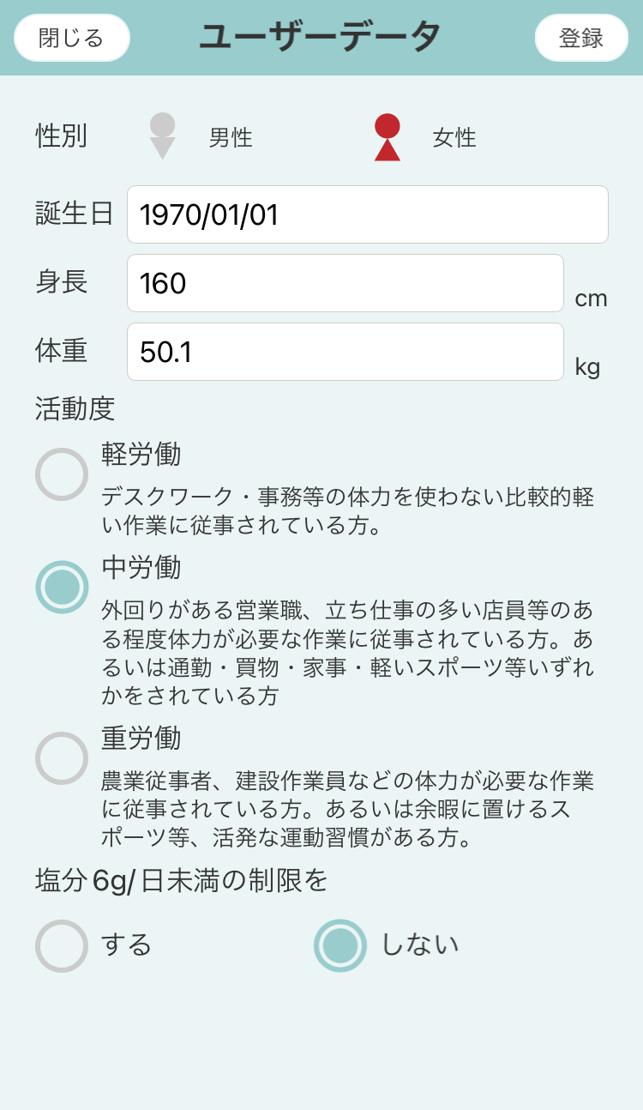Tap the 軽労働 activity level heading
The height and width of the screenshot is (1110, 643).
(x=141, y=454)
